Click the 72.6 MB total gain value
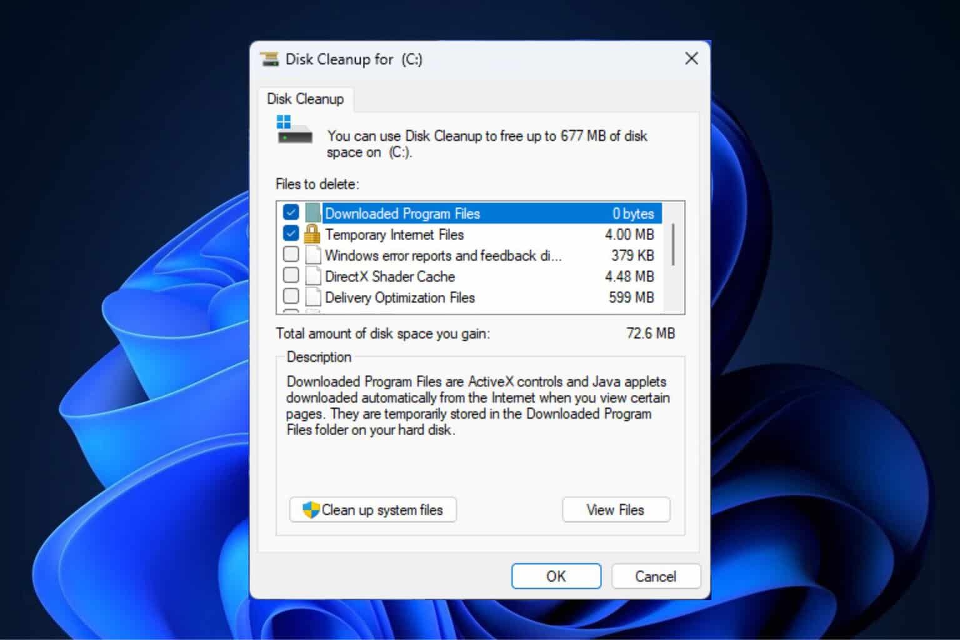The height and width of the screenshot is (640, 960). pos(651,333)
